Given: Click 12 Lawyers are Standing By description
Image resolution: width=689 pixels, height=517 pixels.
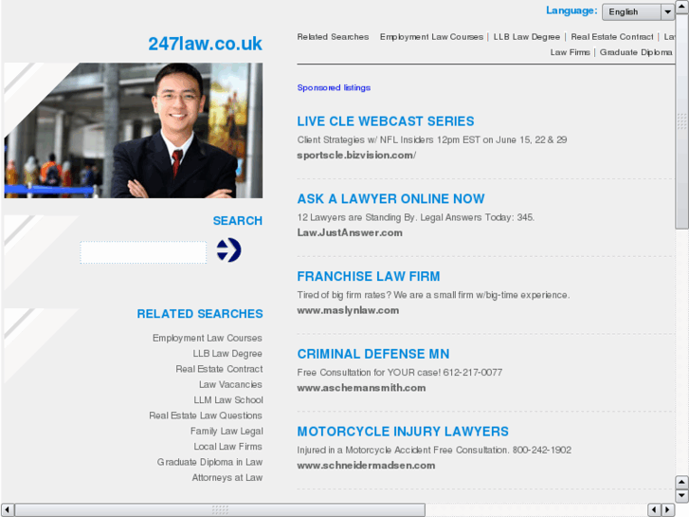Looking at the screenshot, I should coord(416,217).
